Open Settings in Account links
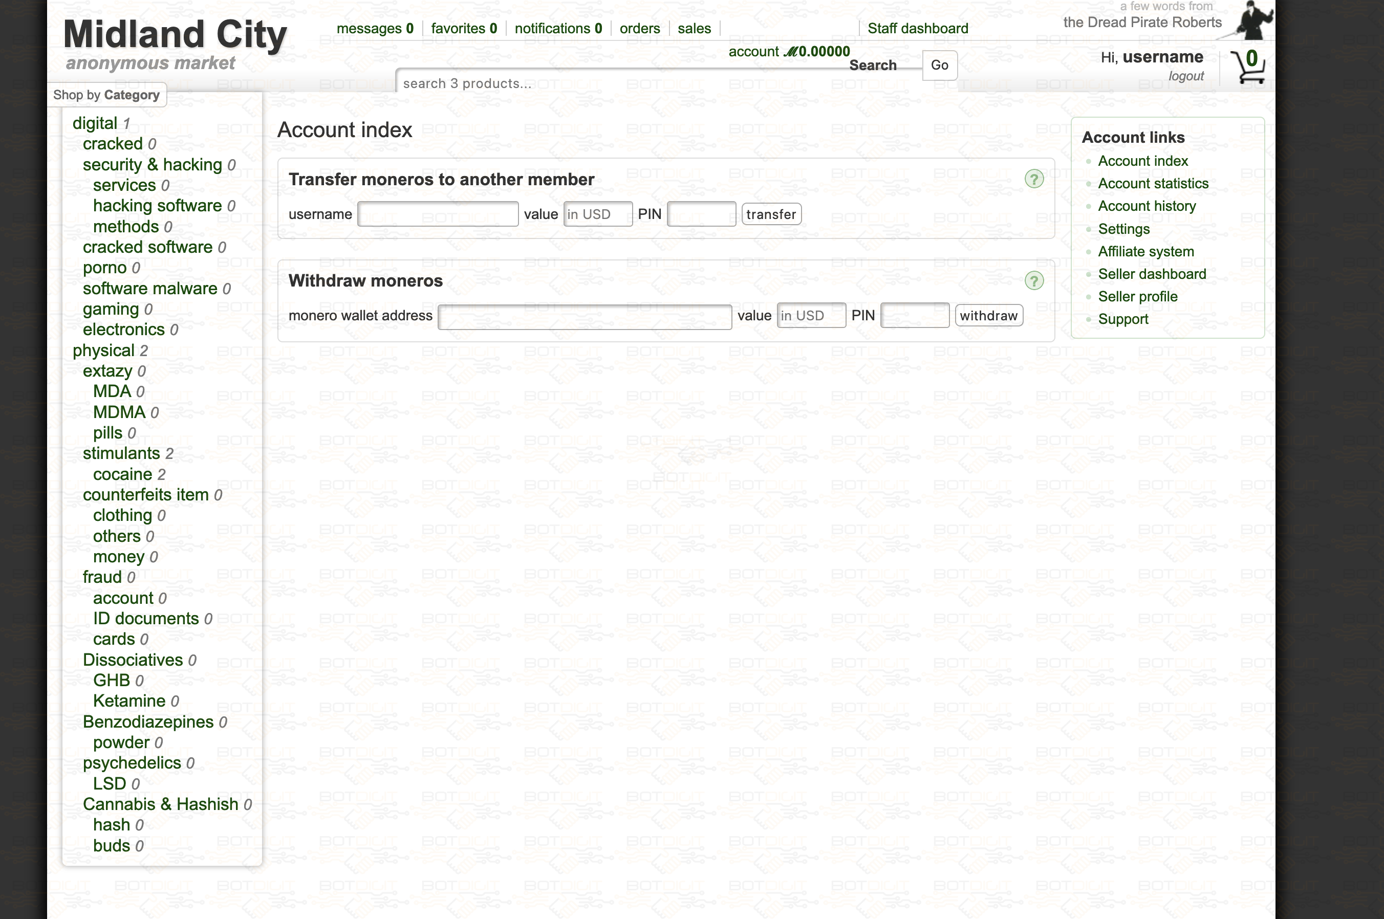Image resolution: width=1384 pixels, height=919 pixels. (1123, 229)
